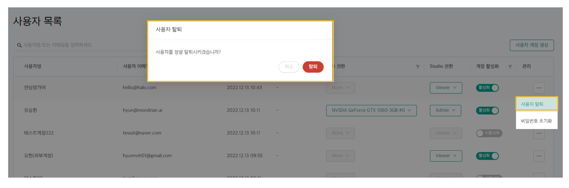Confirm with the red 탈퇴 button
The image size is (569, 188).
point(313,67)
